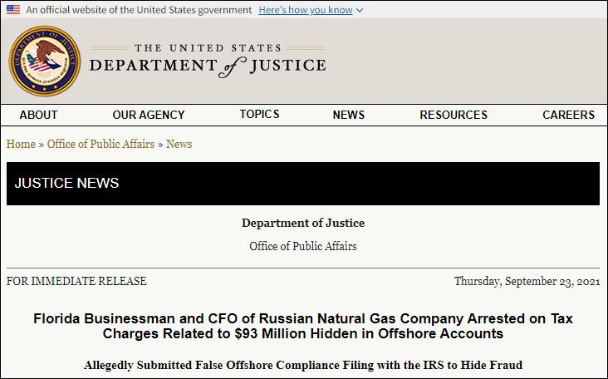Open the TOPICS navigation item
608x379 pixels.
[x=259, y=114]
